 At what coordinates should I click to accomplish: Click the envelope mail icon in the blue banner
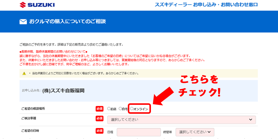click(x=23, y=22)
